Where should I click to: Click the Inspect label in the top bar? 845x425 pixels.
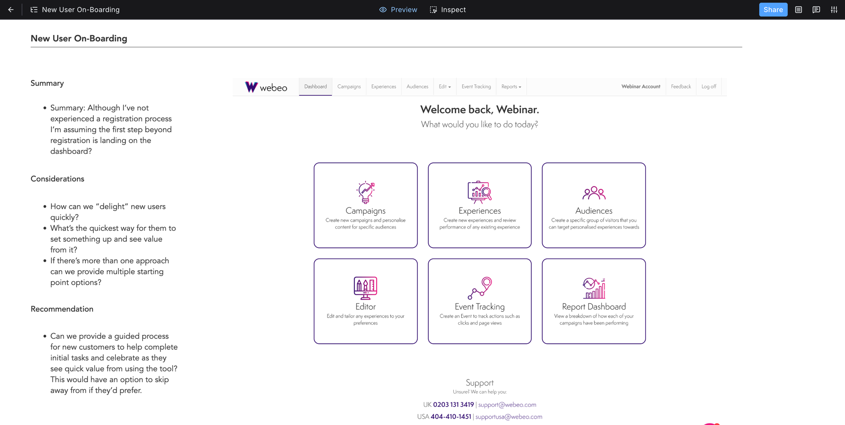[453, 10]
